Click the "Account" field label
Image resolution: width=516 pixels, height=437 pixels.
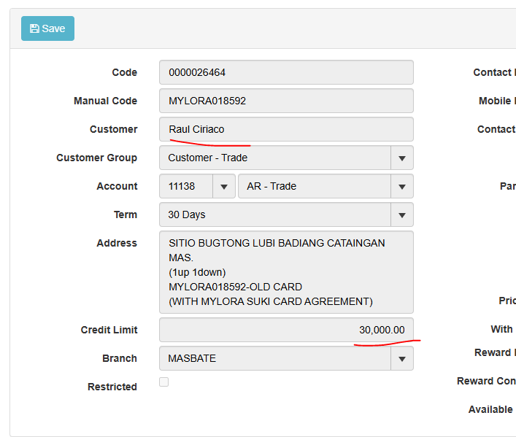pyautogui.click(x=117, y=186)
